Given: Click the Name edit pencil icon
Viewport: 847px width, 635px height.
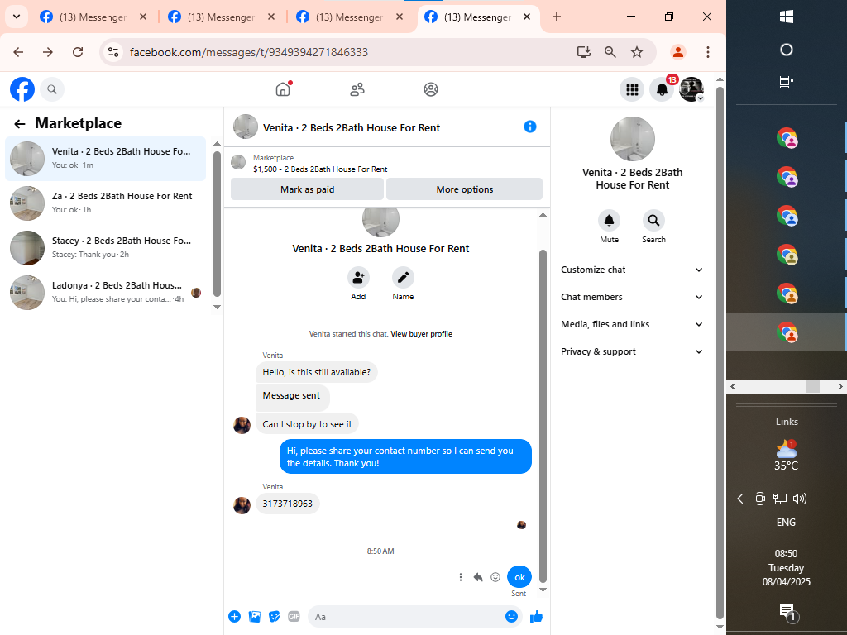Looking at the screenshot, I should (x=403, y=278).
